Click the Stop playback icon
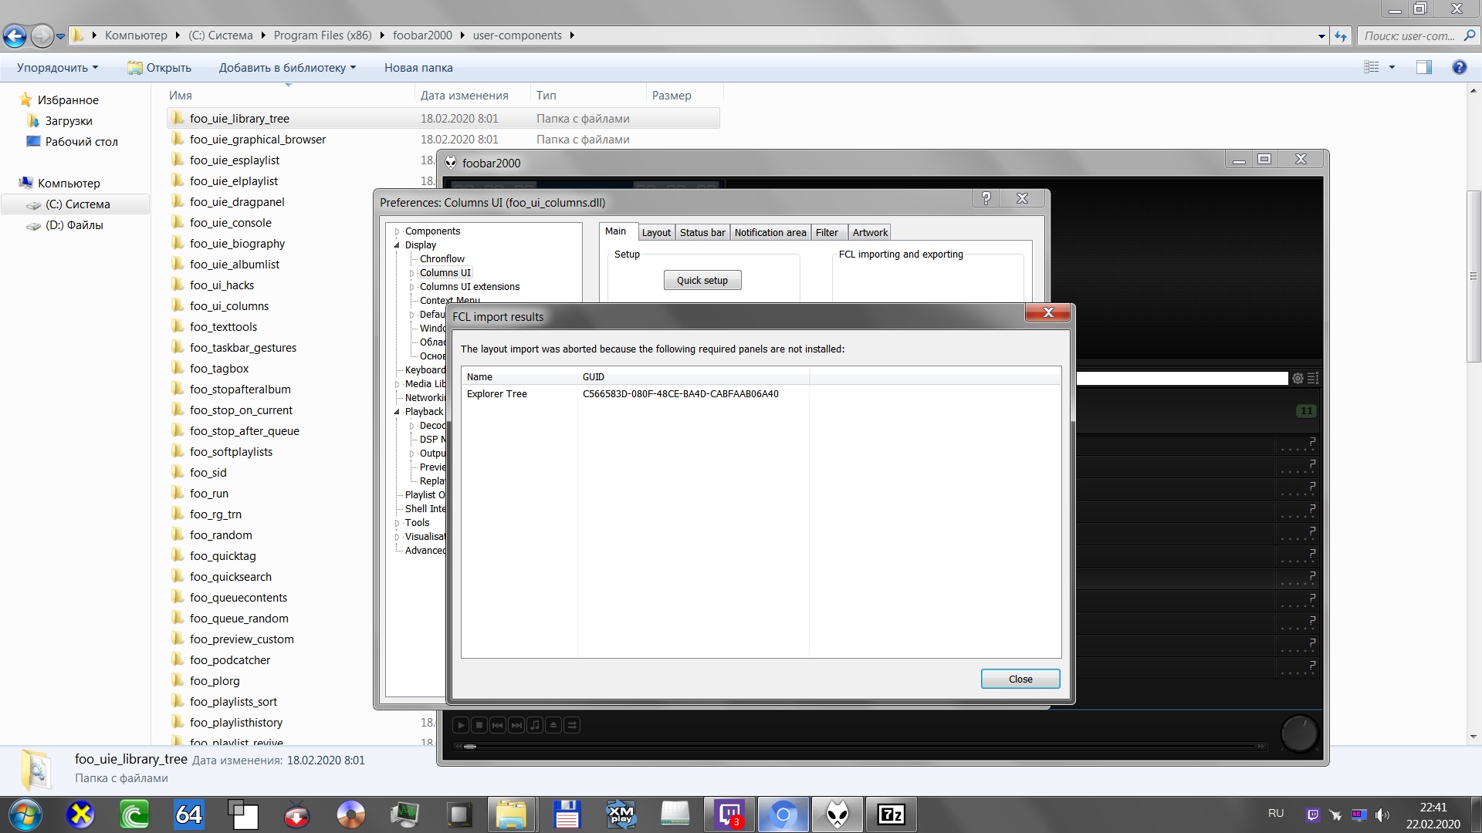1482x833 pixels. point(479,725)
